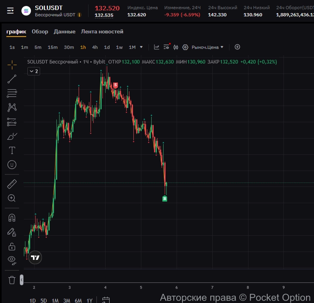The width and height of the screenshot is (314, 303).
Task: Open the Лента новостей tab
Action: pos(102,32)
